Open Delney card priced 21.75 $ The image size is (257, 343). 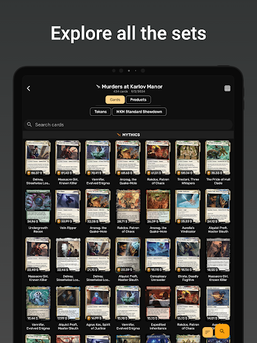(x=98, y=254)
